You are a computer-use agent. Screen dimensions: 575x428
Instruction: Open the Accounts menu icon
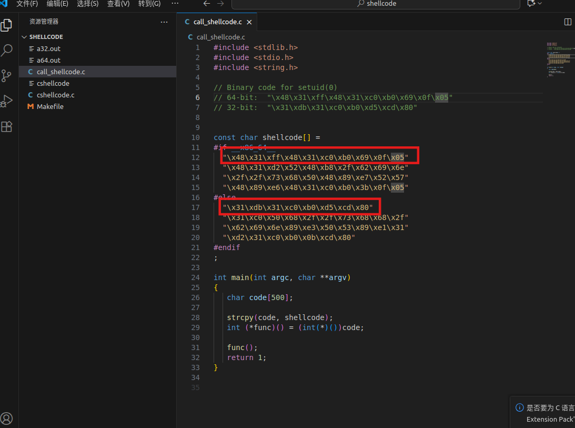7,419
